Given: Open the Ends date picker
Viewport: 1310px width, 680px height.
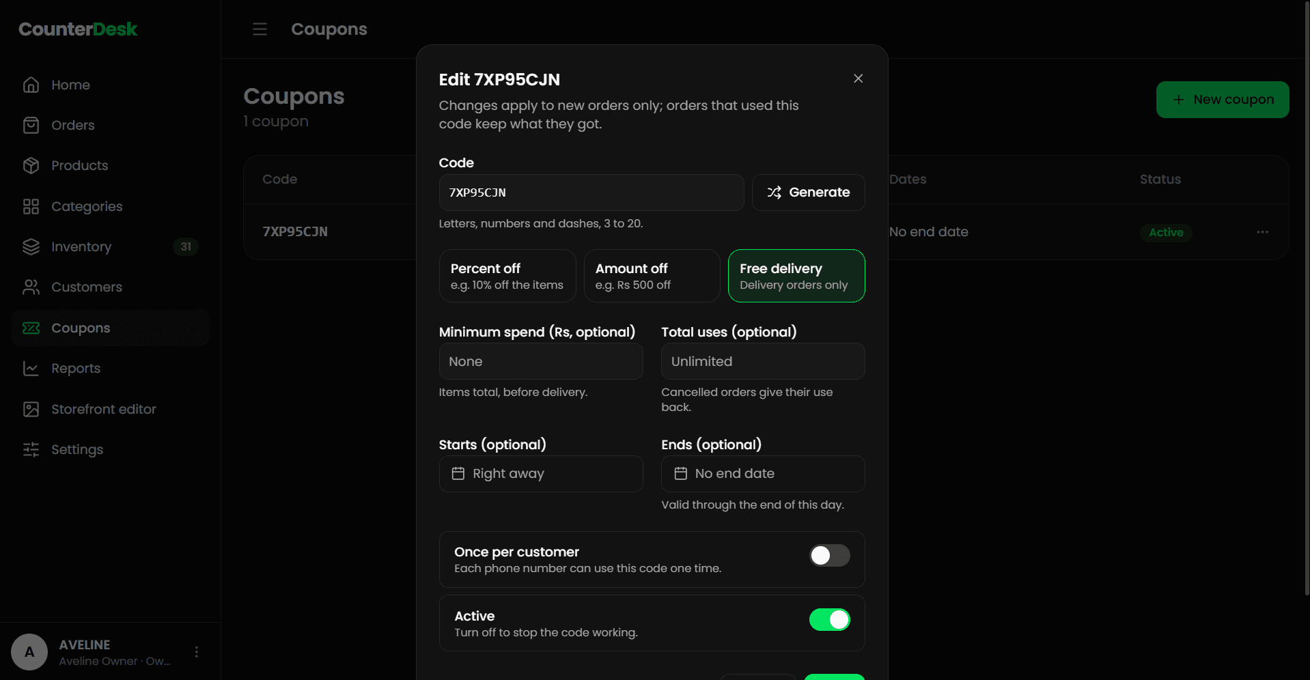Looking at the screenshot, I should [x=763, y=474].
